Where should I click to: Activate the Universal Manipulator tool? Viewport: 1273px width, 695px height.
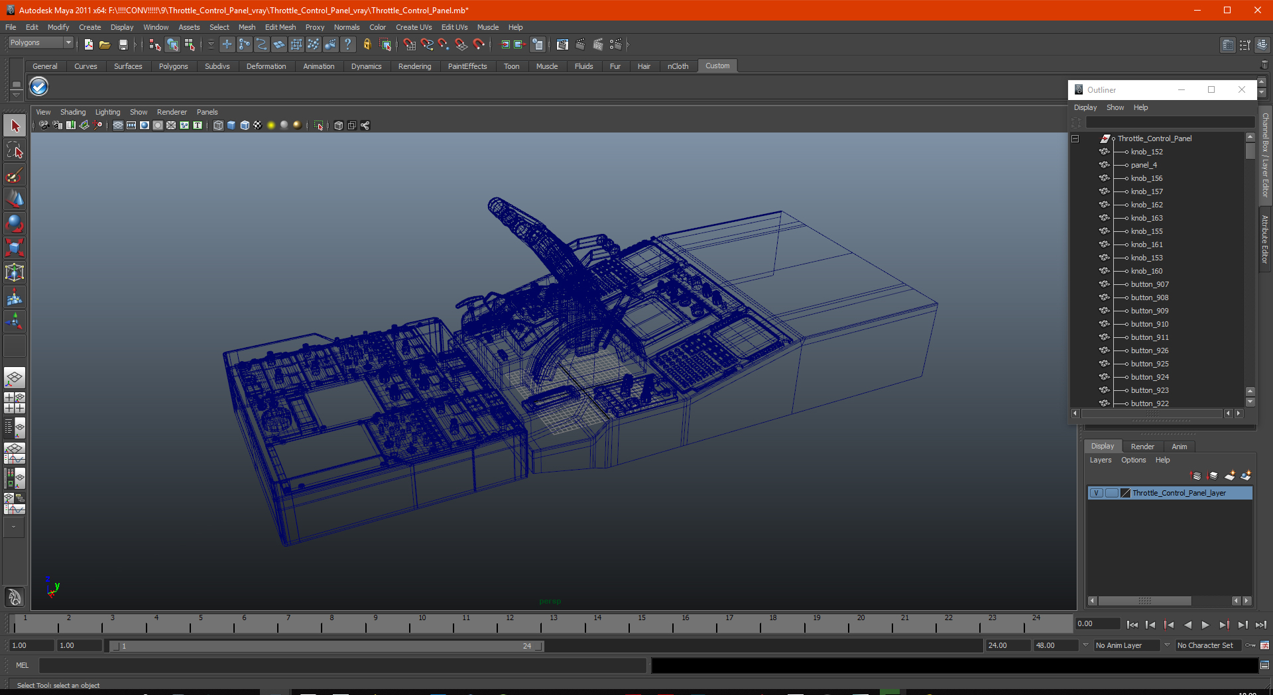pyautogui.click(x=15, y=272)
